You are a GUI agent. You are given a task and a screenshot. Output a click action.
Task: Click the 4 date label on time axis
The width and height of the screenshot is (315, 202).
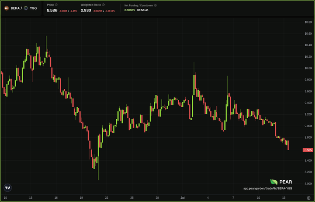[x=208, y=198]
